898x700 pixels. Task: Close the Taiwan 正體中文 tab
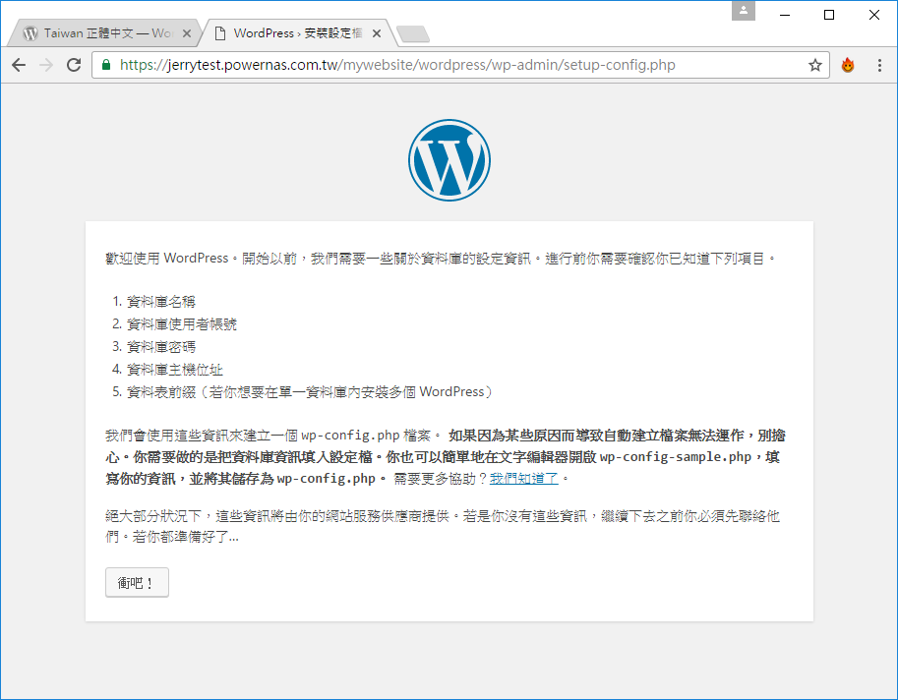(187, 33)
